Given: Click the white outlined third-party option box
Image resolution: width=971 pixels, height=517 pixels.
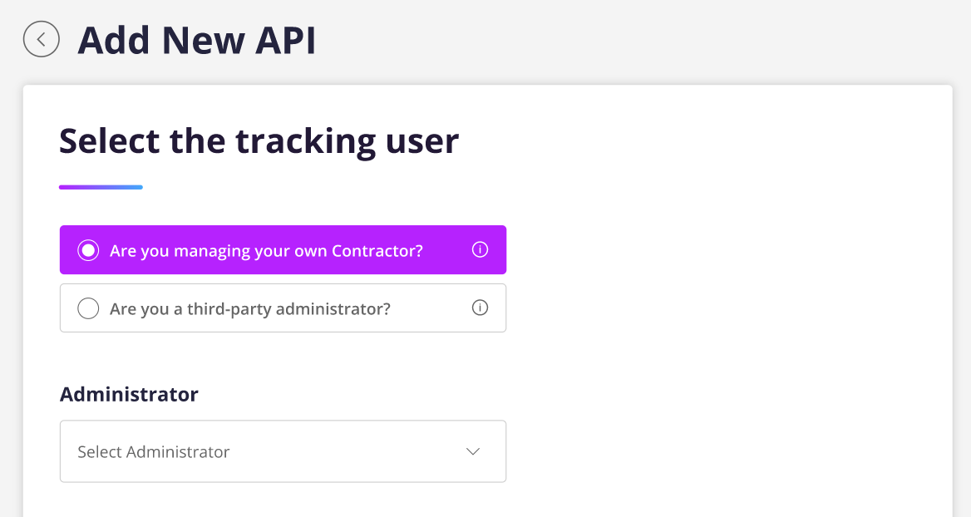Looking at the screenshot, I should coord(283,308).
